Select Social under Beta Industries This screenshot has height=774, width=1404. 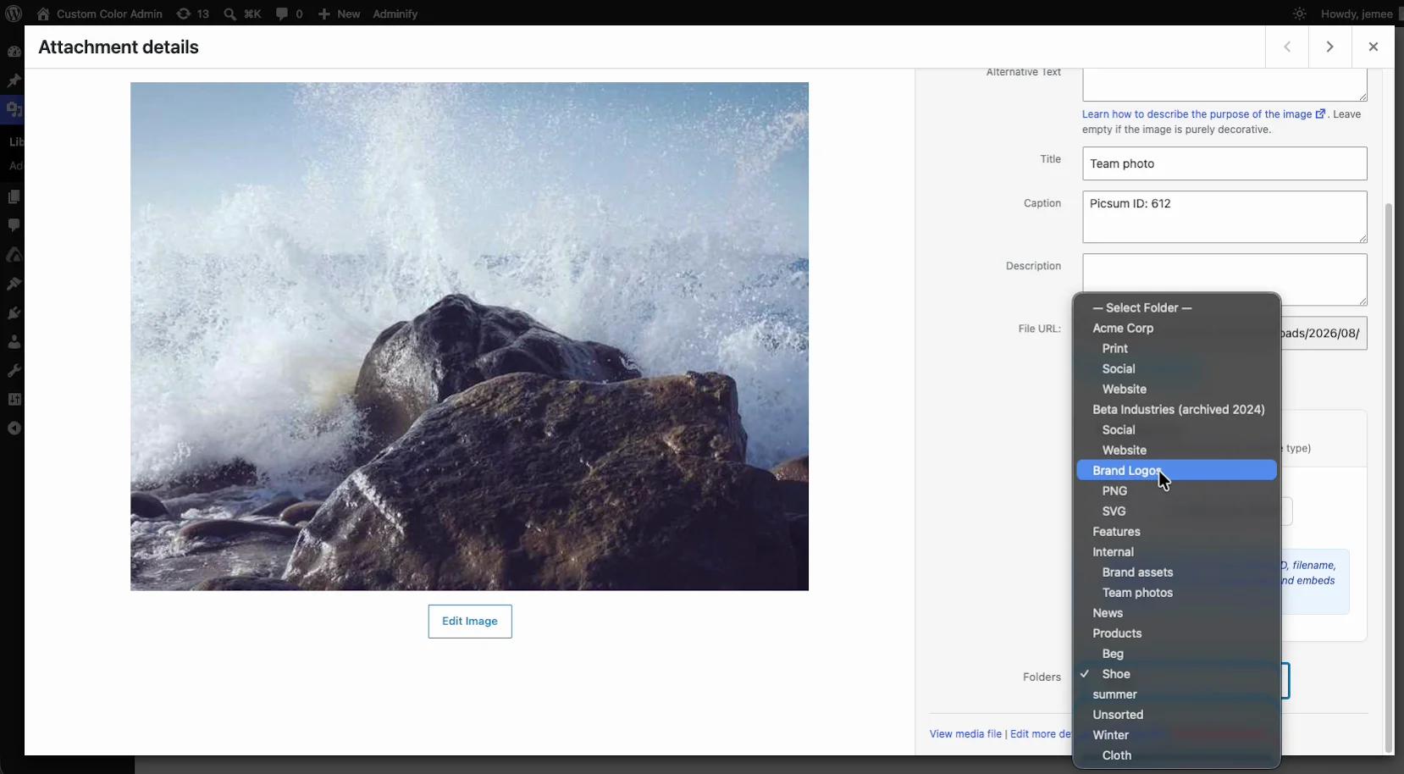(x=1176, y=430)
